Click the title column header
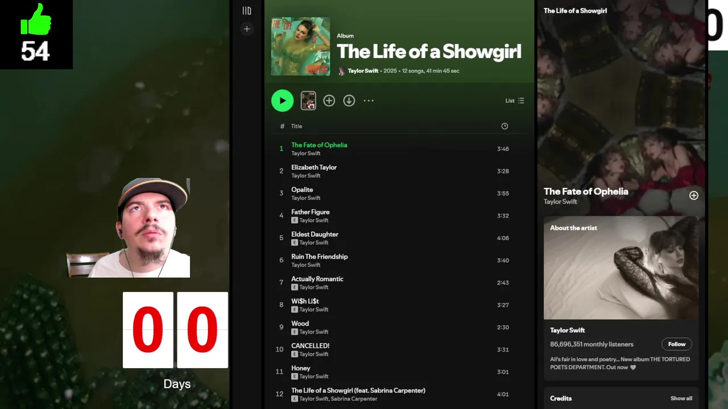 click(296, 126)
